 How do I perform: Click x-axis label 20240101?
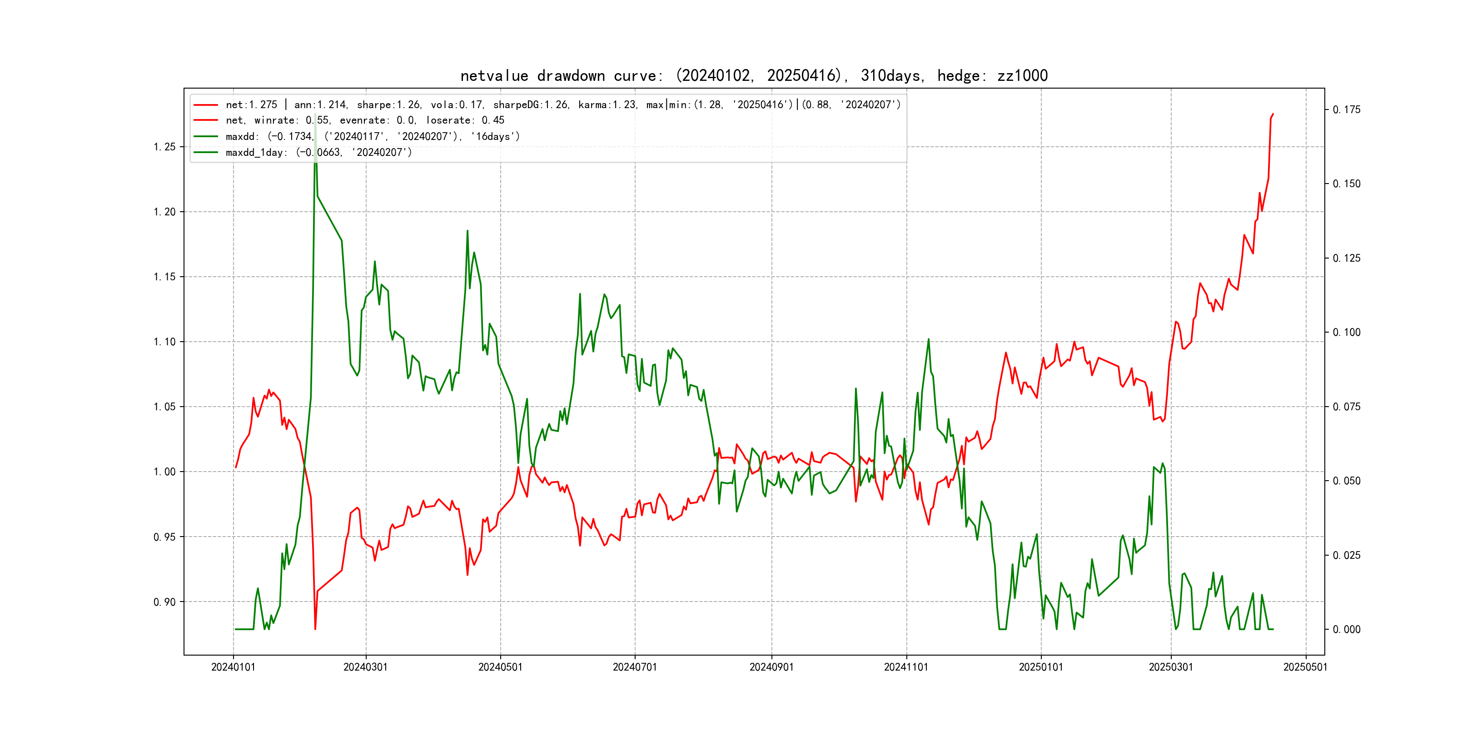(x=233, y=667)
